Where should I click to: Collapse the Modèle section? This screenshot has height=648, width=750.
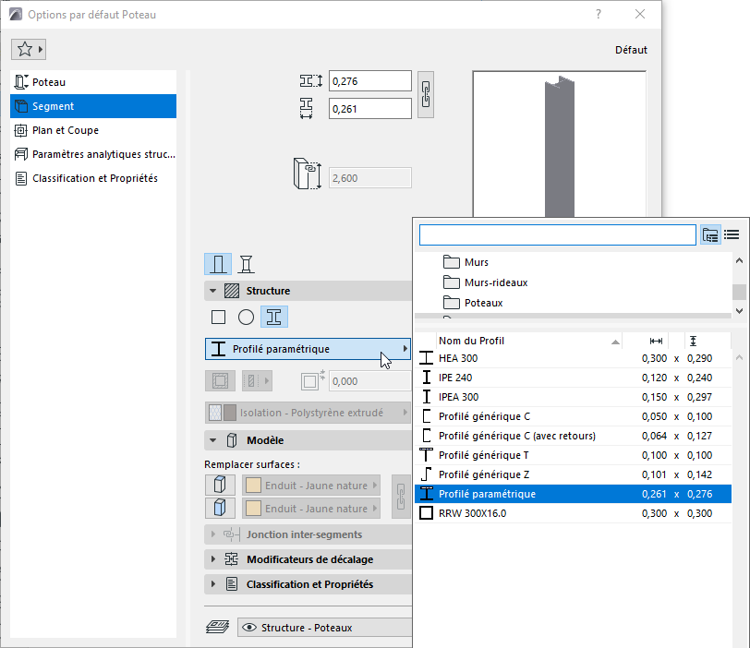[213, 440]
